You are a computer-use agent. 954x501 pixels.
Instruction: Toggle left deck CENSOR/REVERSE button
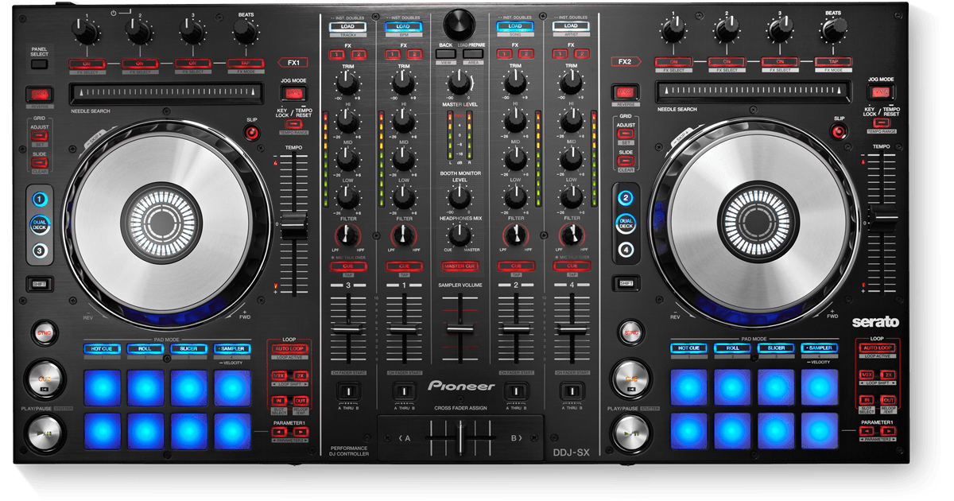click(x=39, y=93)
